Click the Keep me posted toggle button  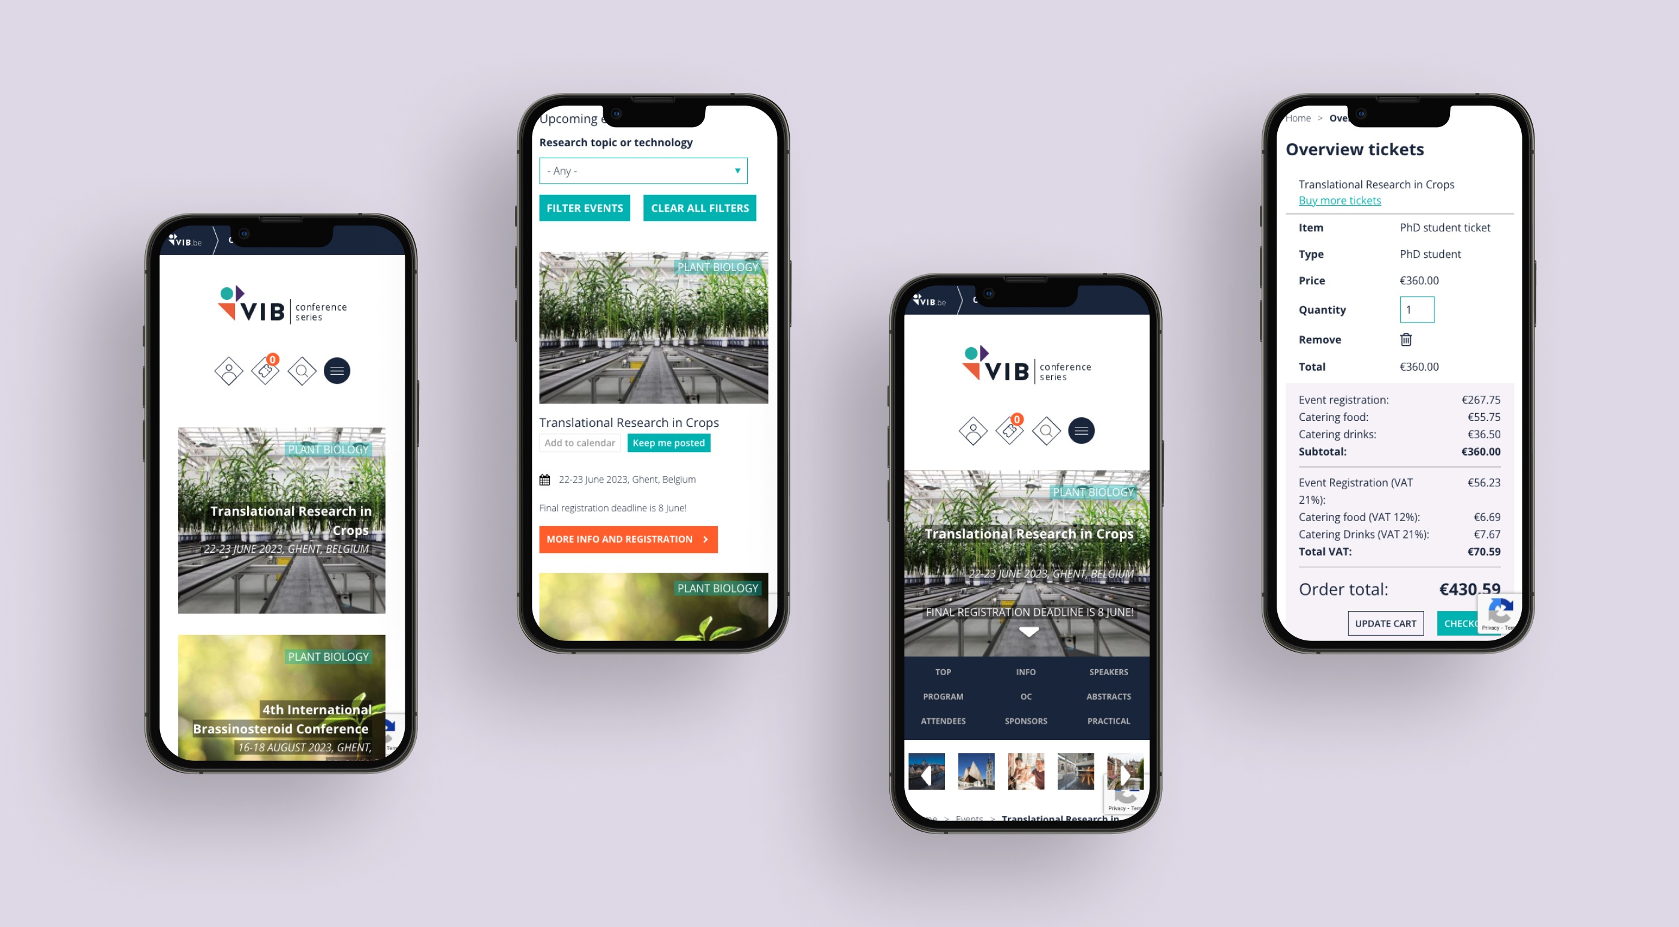tap(669, 443)
